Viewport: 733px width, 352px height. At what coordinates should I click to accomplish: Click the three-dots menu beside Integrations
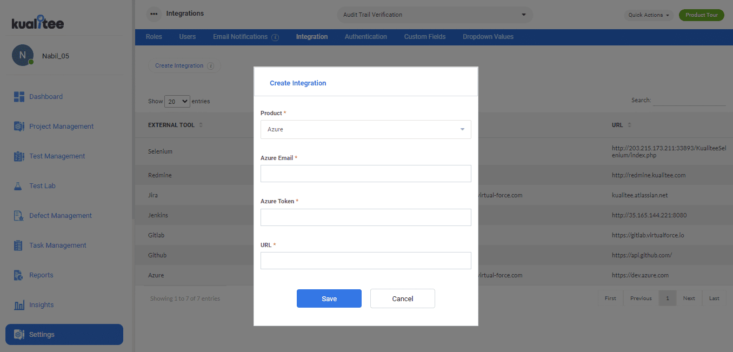click(154, 14)
